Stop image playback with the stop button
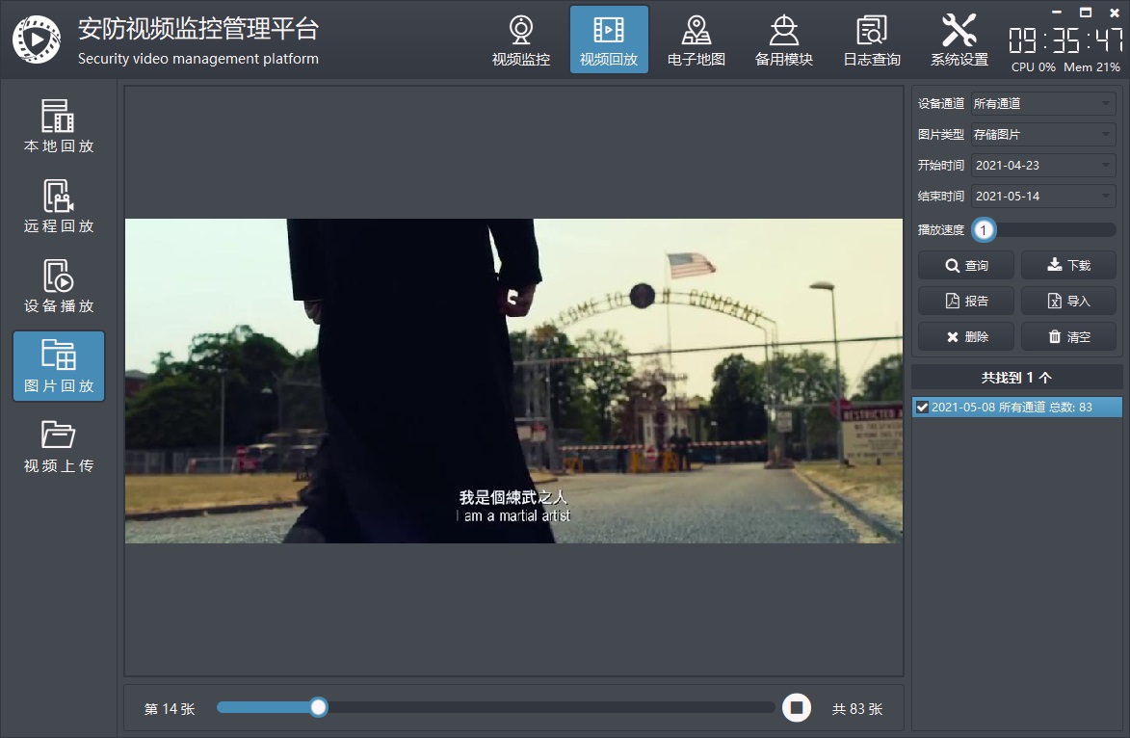1130x738 pixels. click(x=796, y=708)
